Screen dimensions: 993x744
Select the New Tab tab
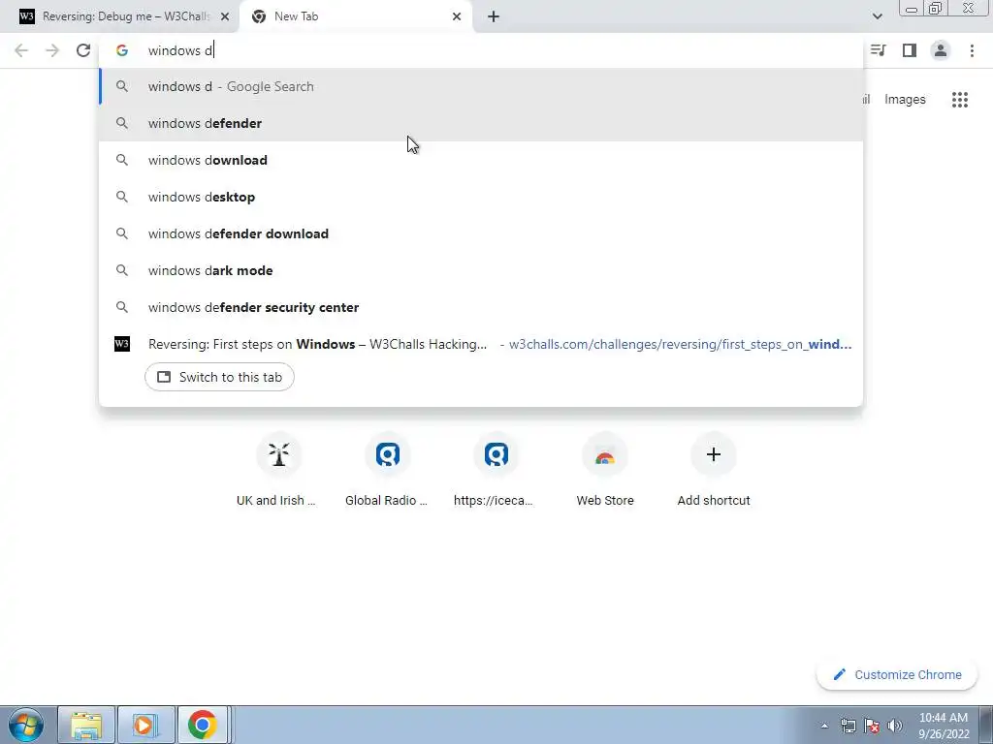click(355, 16)
